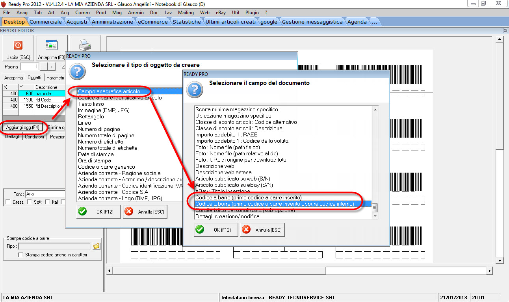Click the down arrow of the document field list scrollbar
The height and width of the screenshot is (302, 509).
pyautogui.click(x=375, y=216)
